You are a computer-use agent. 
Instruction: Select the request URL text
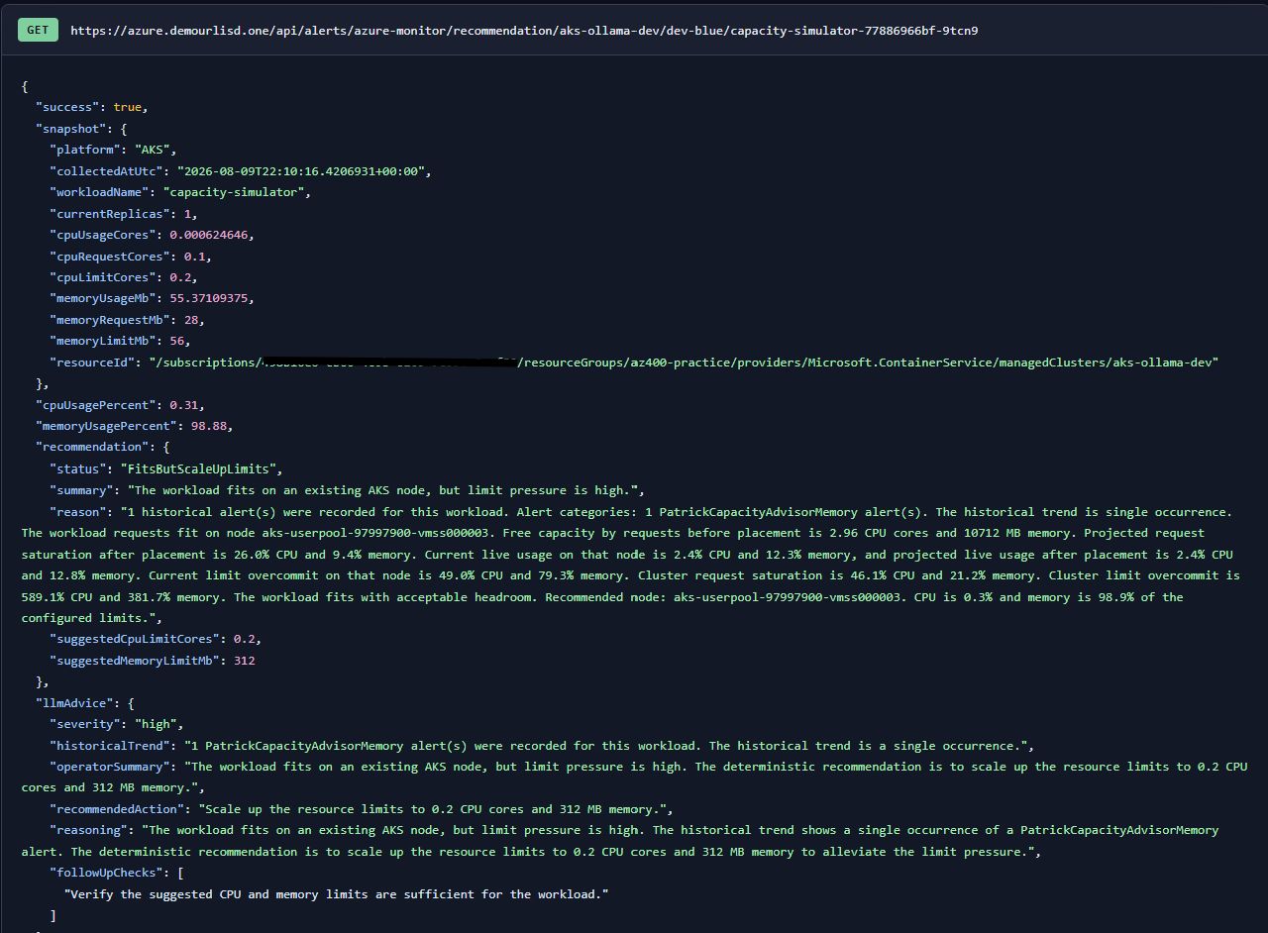click(524, 31)
